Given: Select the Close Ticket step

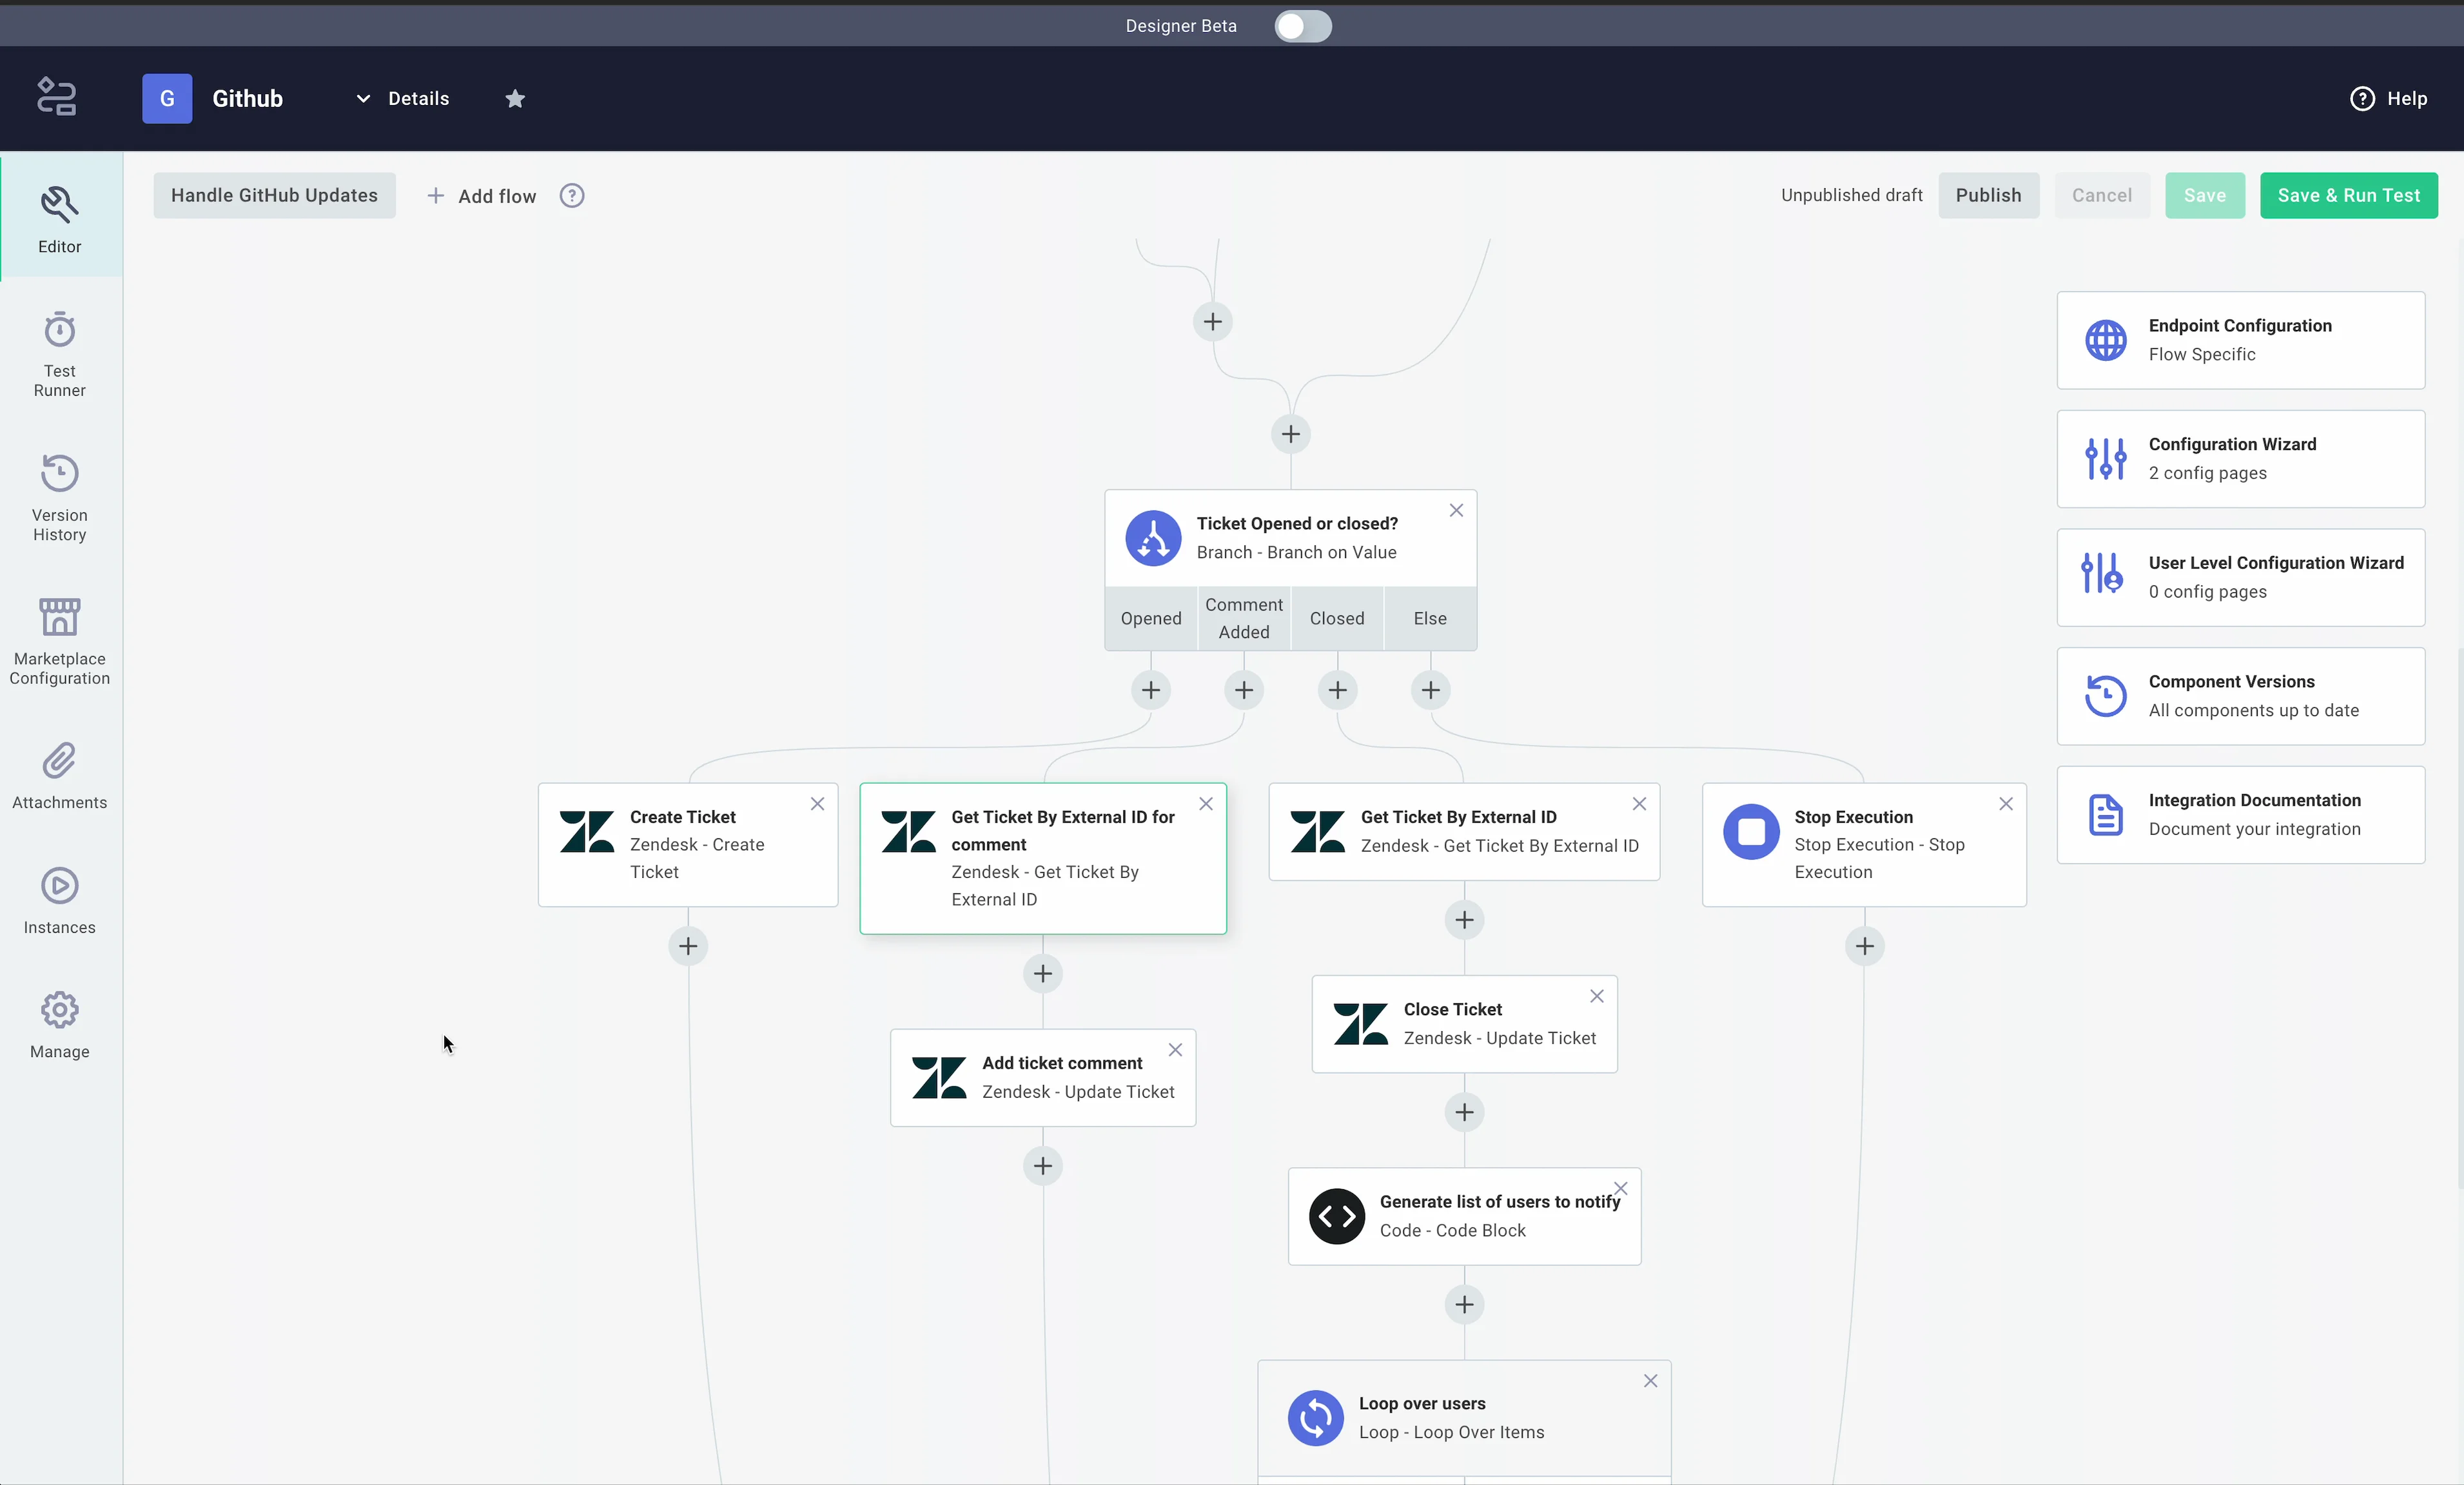Looking at the screenshot, I should tap(1464, 1024).
